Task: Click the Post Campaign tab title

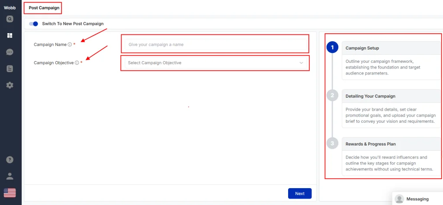Action: pos(42,8)
